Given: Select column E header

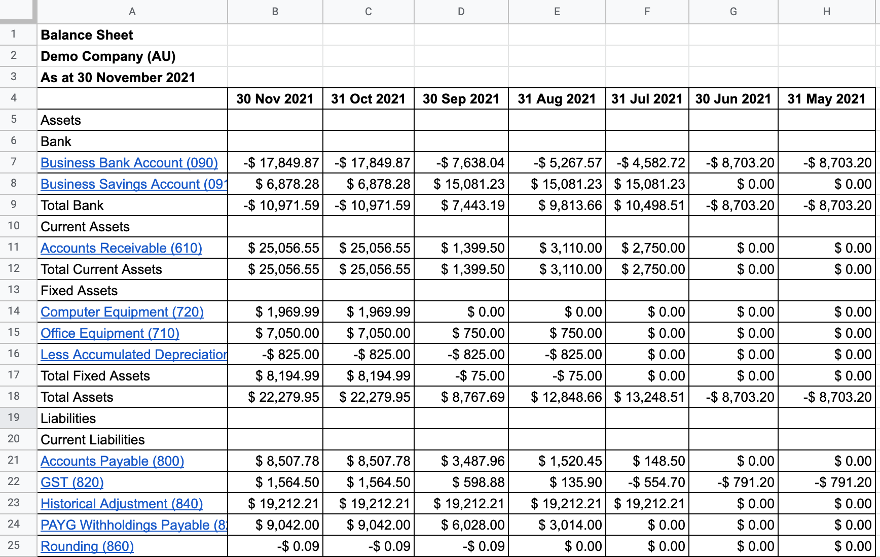Looking at the screenshot, I should (557, 12).
